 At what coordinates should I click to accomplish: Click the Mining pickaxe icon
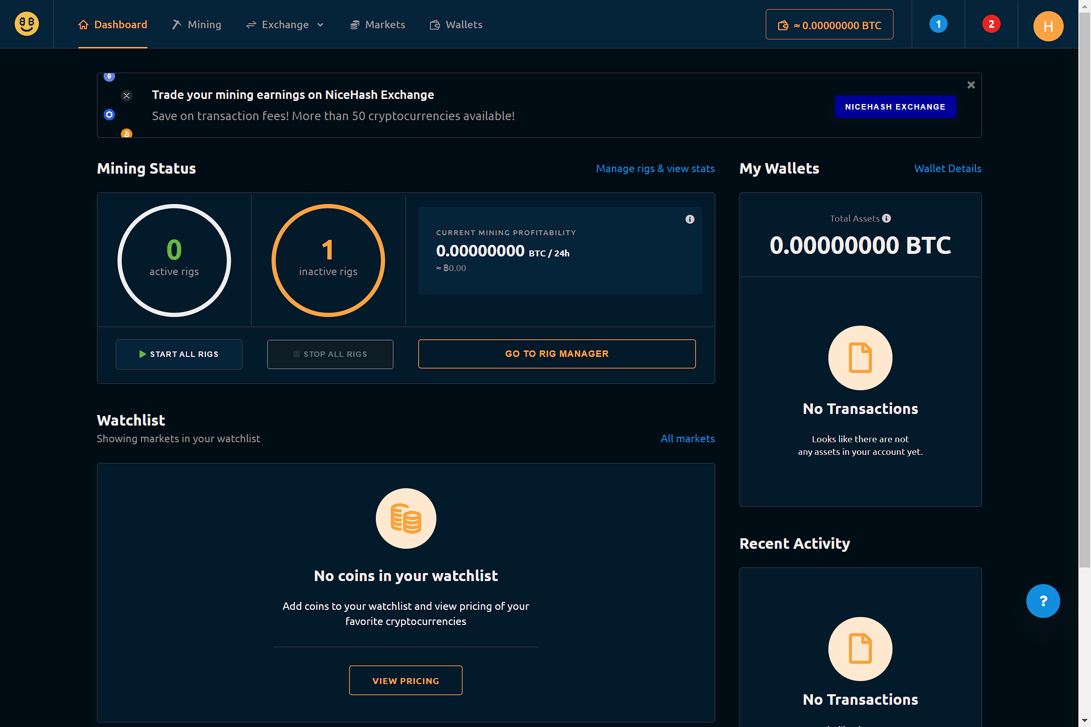[x=176, y=24]
